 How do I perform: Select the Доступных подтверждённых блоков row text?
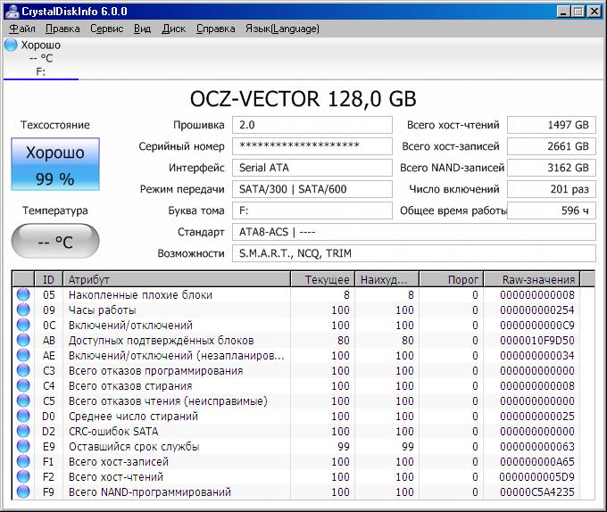tap(161, 341)
